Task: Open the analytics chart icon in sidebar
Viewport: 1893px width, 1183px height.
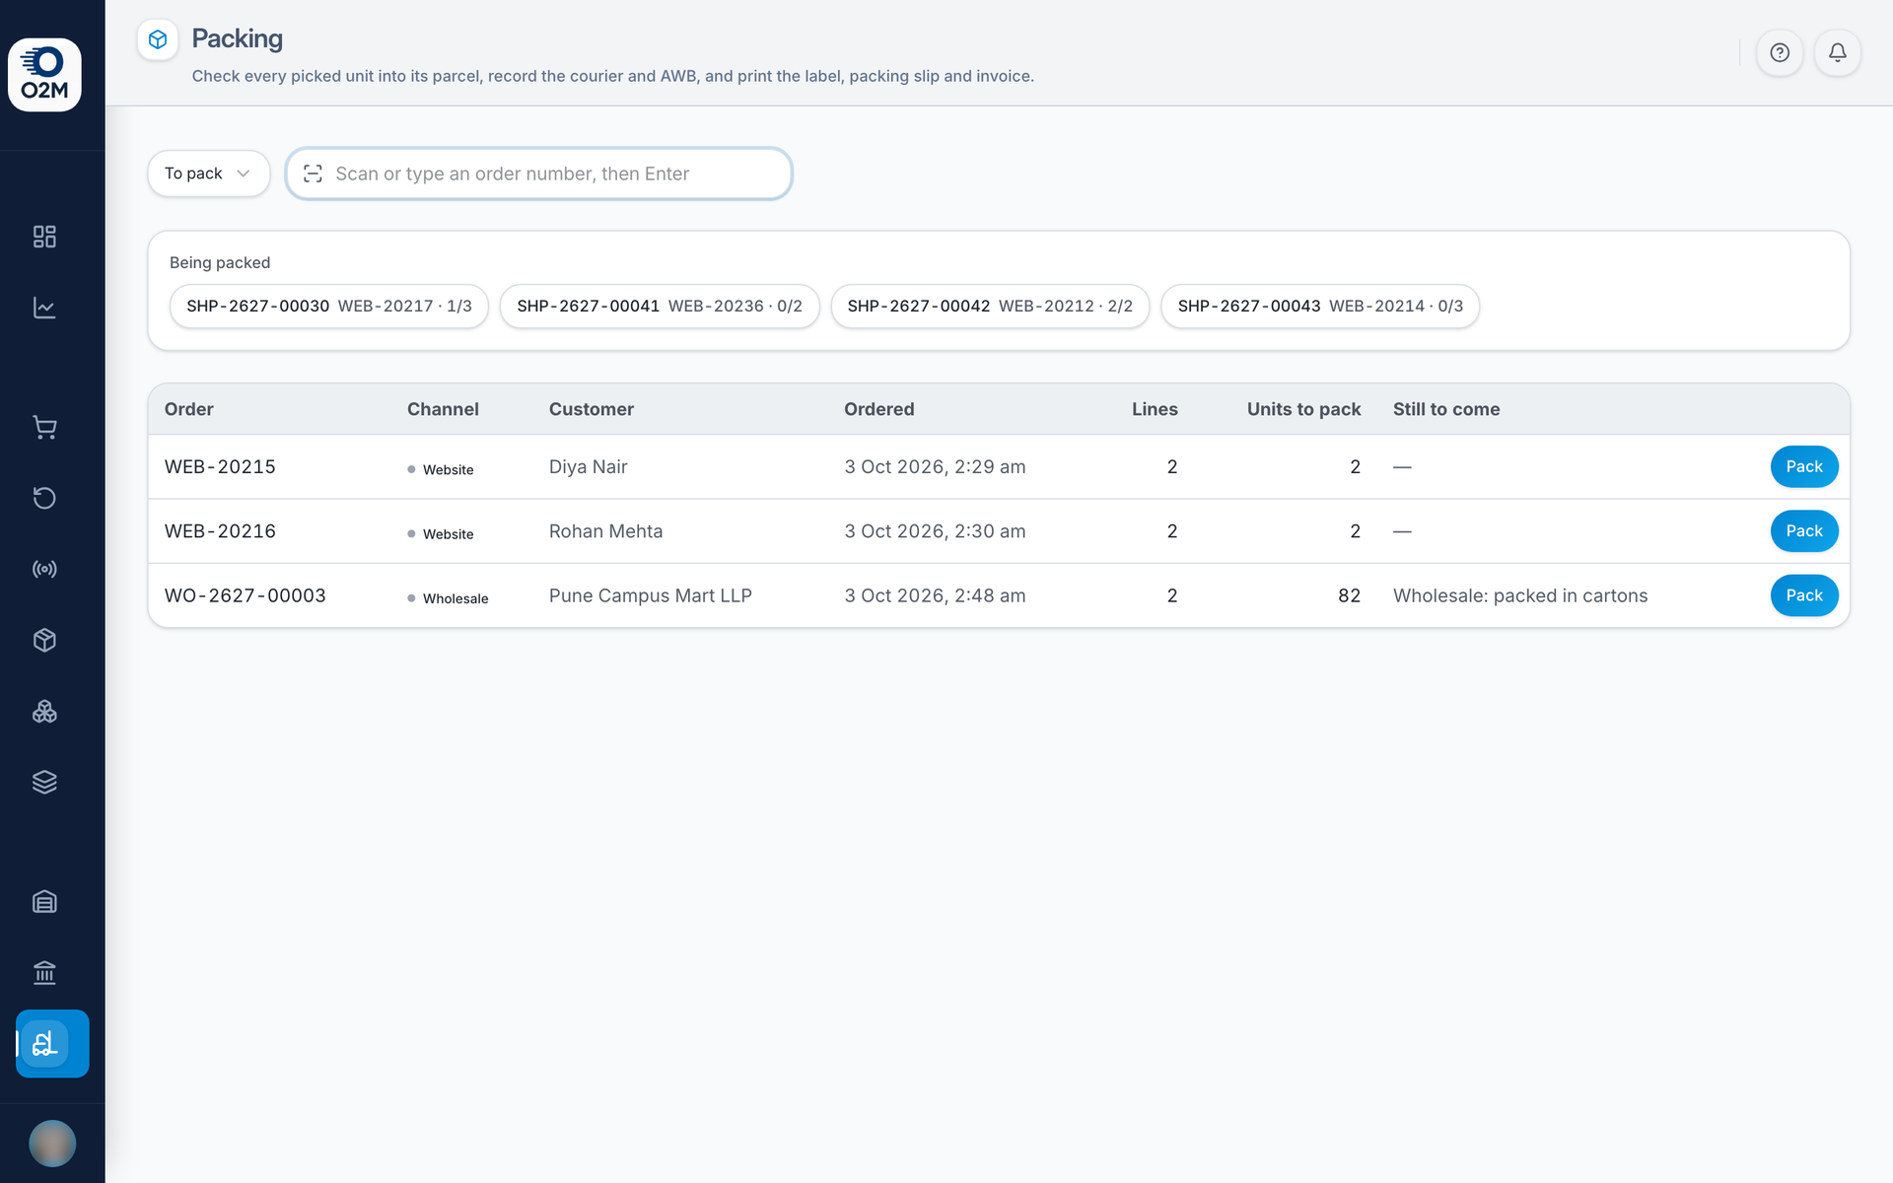Action: [44, 308]
